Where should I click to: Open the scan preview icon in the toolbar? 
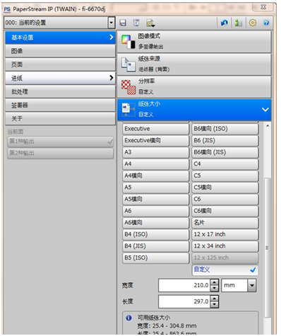[150, 23]
